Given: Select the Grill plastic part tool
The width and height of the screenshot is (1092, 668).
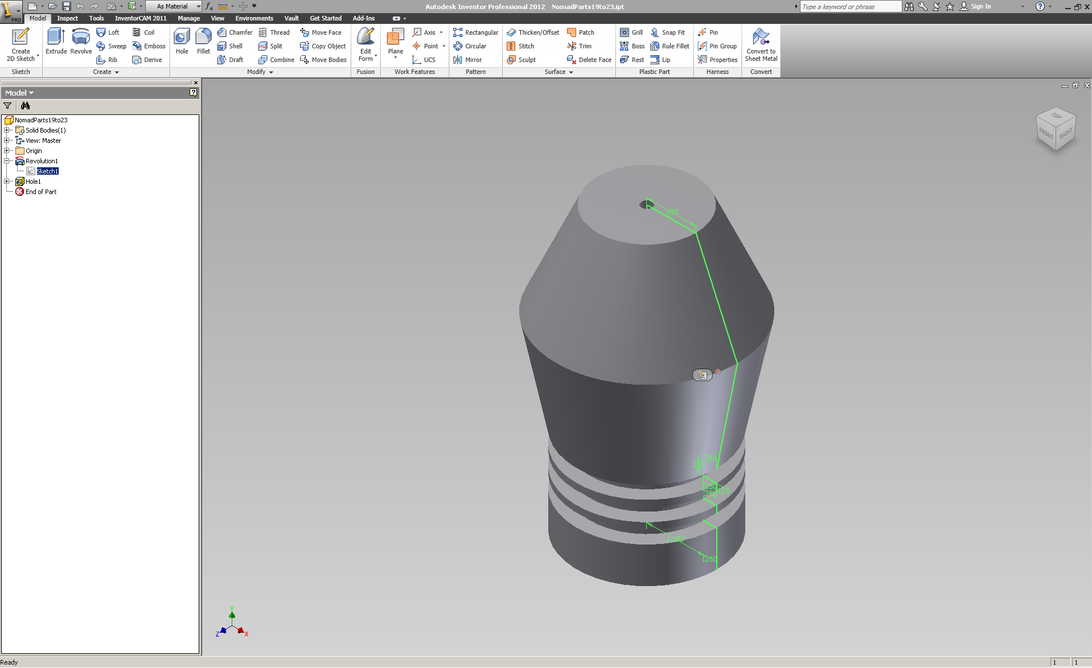Looking at the screenshot, I should point(631,32).
